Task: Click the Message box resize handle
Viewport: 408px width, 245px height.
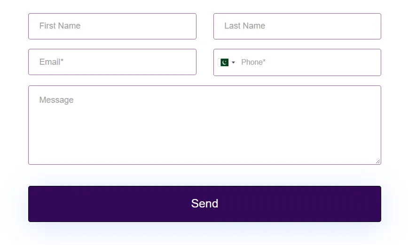Action: [x=378, y=161]
